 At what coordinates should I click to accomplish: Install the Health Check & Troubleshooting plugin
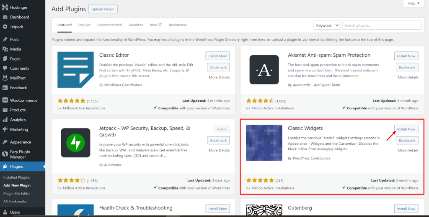coord(217,209)
